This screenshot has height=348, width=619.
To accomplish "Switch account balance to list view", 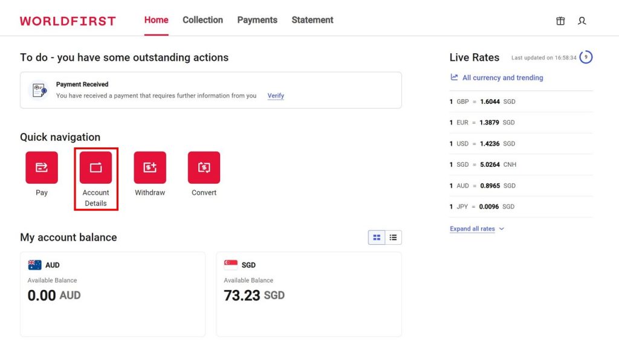I will pos(393,237).
